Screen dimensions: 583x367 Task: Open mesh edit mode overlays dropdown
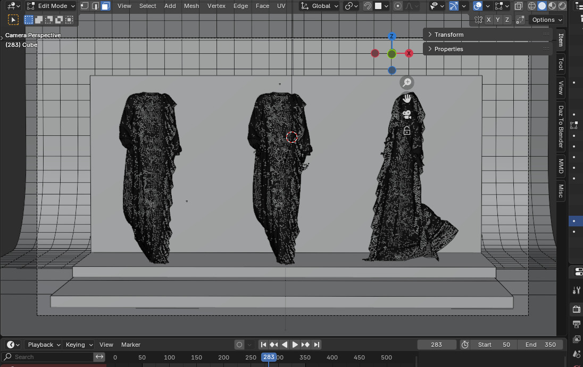pyautogui.click(x=502, y=6)
